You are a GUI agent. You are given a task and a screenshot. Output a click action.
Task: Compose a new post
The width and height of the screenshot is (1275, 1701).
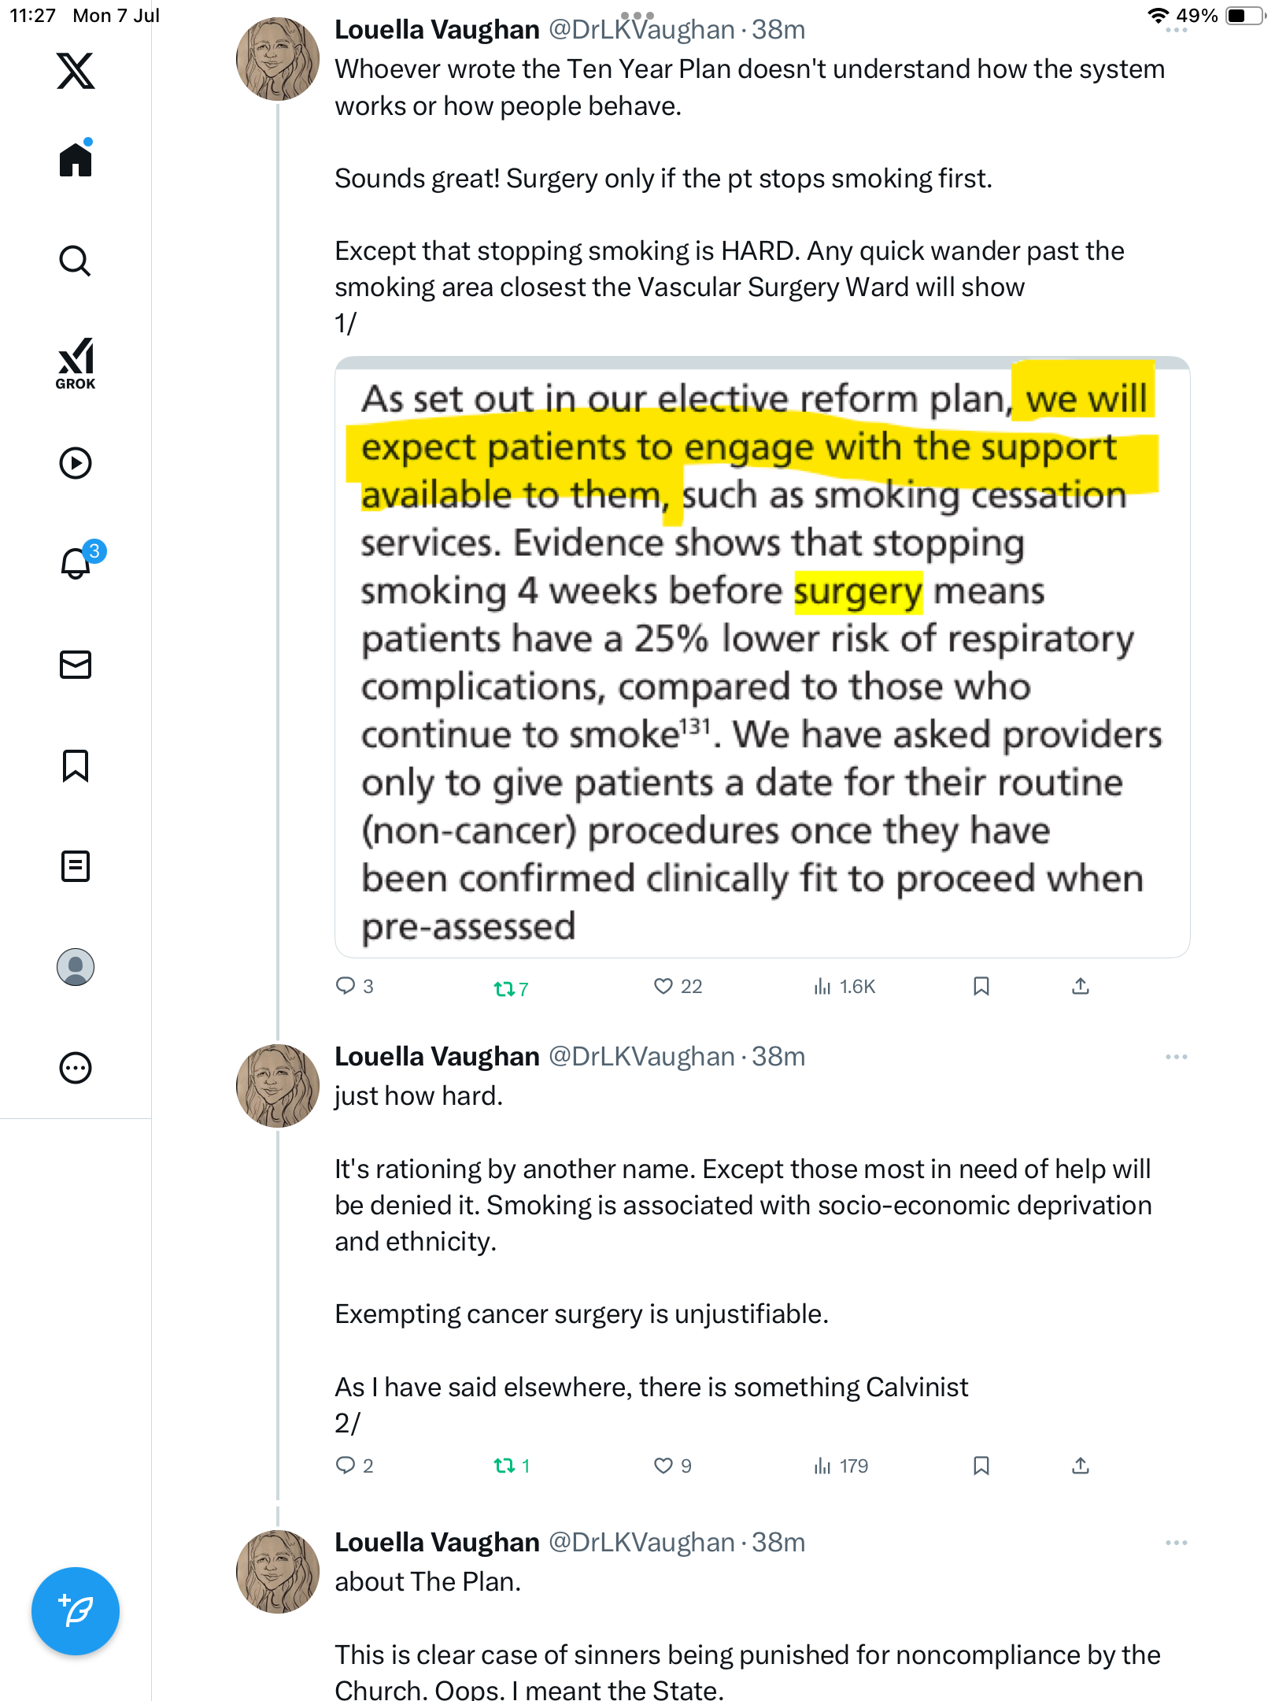click(x=76, y=1611)
